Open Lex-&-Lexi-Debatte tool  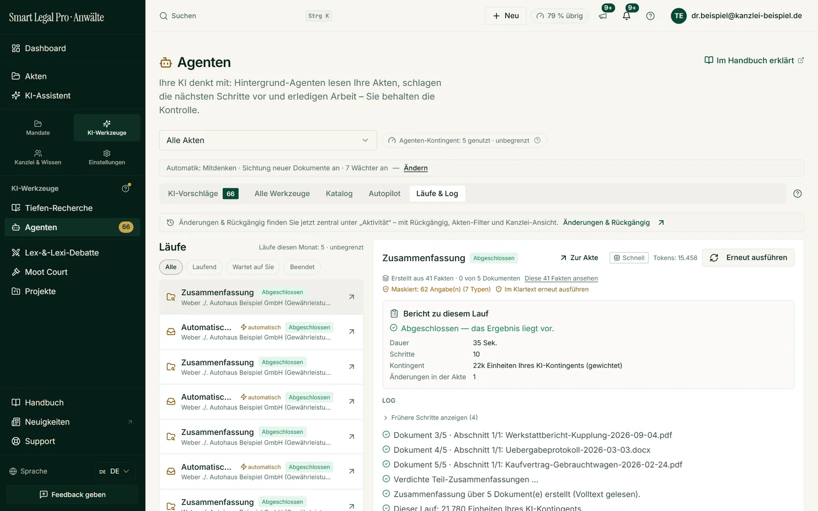pyautogui.click(x=73, y=253)
